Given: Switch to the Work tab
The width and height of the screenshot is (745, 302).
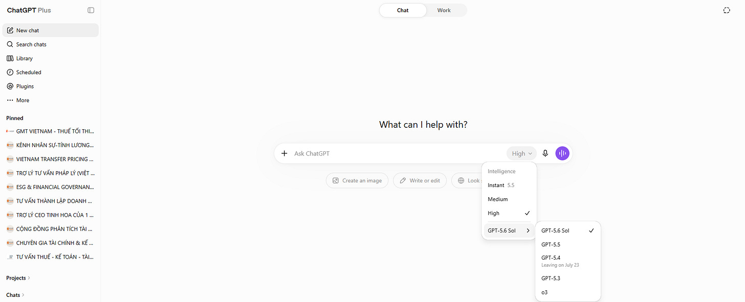Looking at the screenshot, I should point(444,10).
